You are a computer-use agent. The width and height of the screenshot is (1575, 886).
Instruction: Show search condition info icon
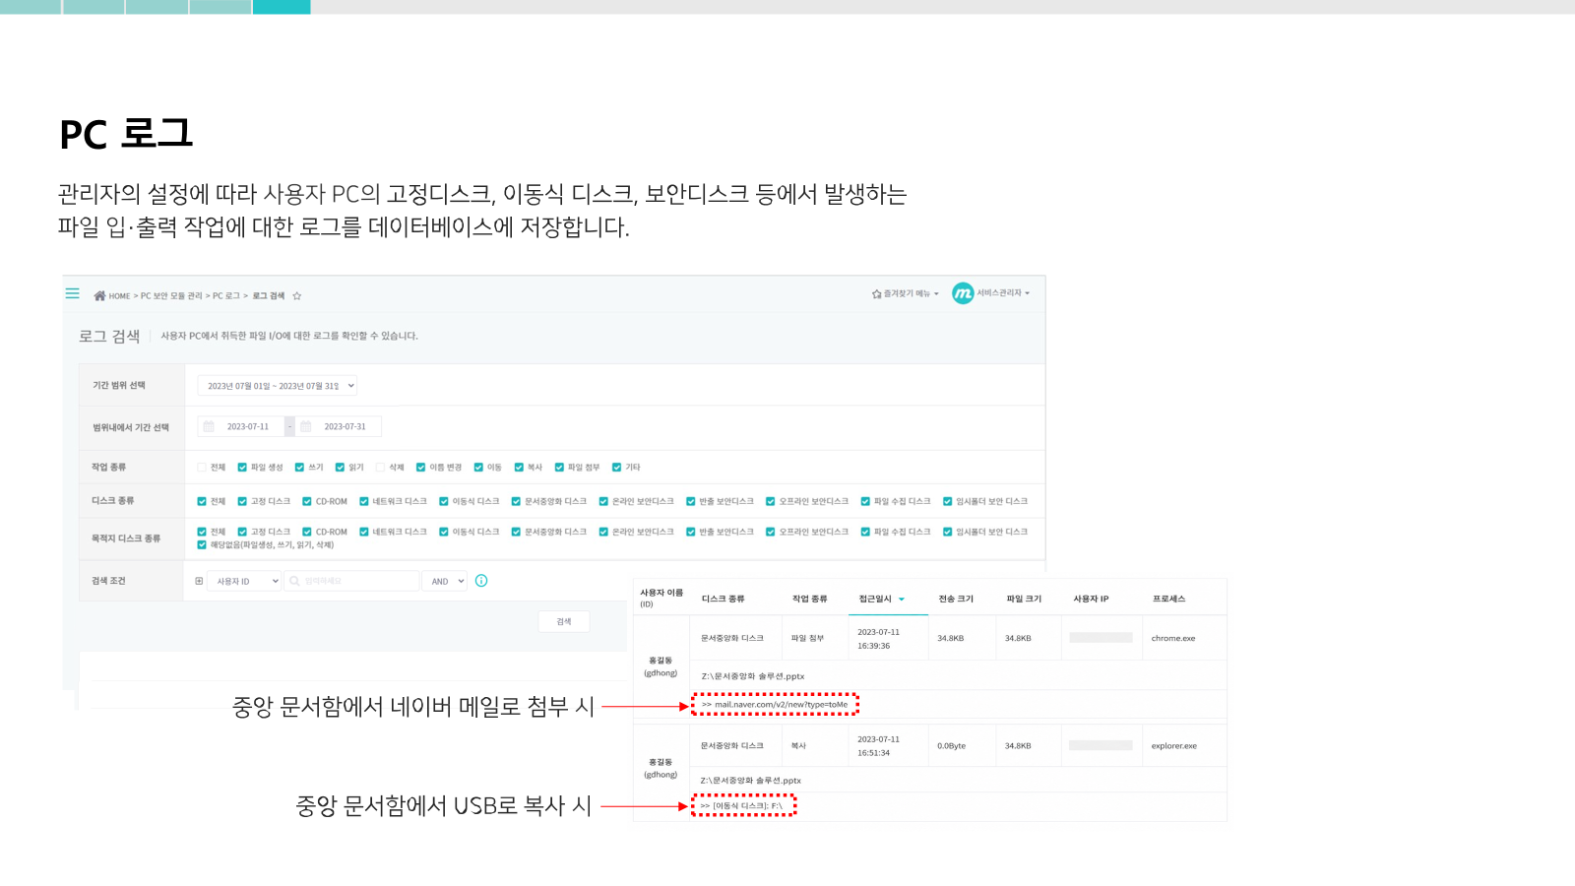(x=481, y=581)
